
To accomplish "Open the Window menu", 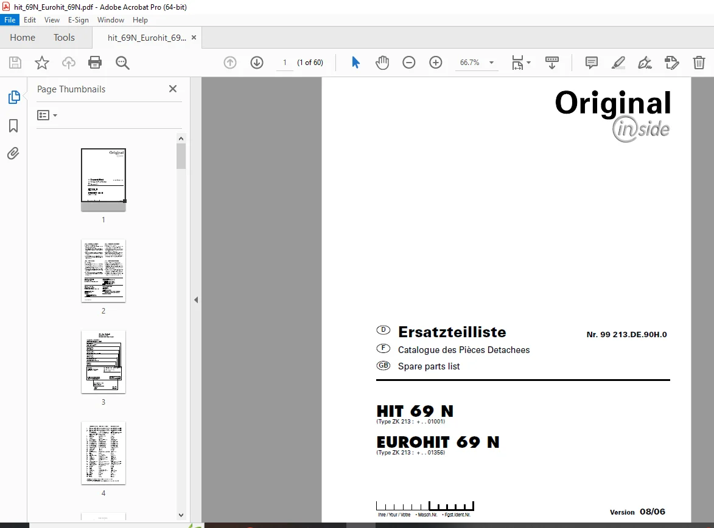I will click(111, 20).
